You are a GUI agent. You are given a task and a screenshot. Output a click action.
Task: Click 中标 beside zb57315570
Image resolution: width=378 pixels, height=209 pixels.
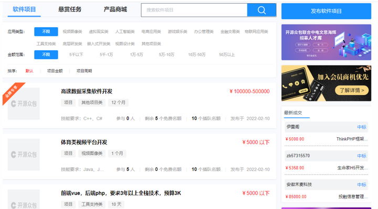pos(362,156)
